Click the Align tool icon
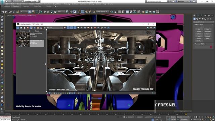Image resolution: width=215 pixels, height=121 pixels. tap(116, 12)
